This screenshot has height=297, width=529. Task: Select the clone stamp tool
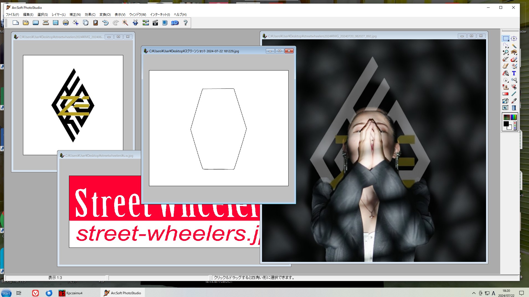(506, 87)
